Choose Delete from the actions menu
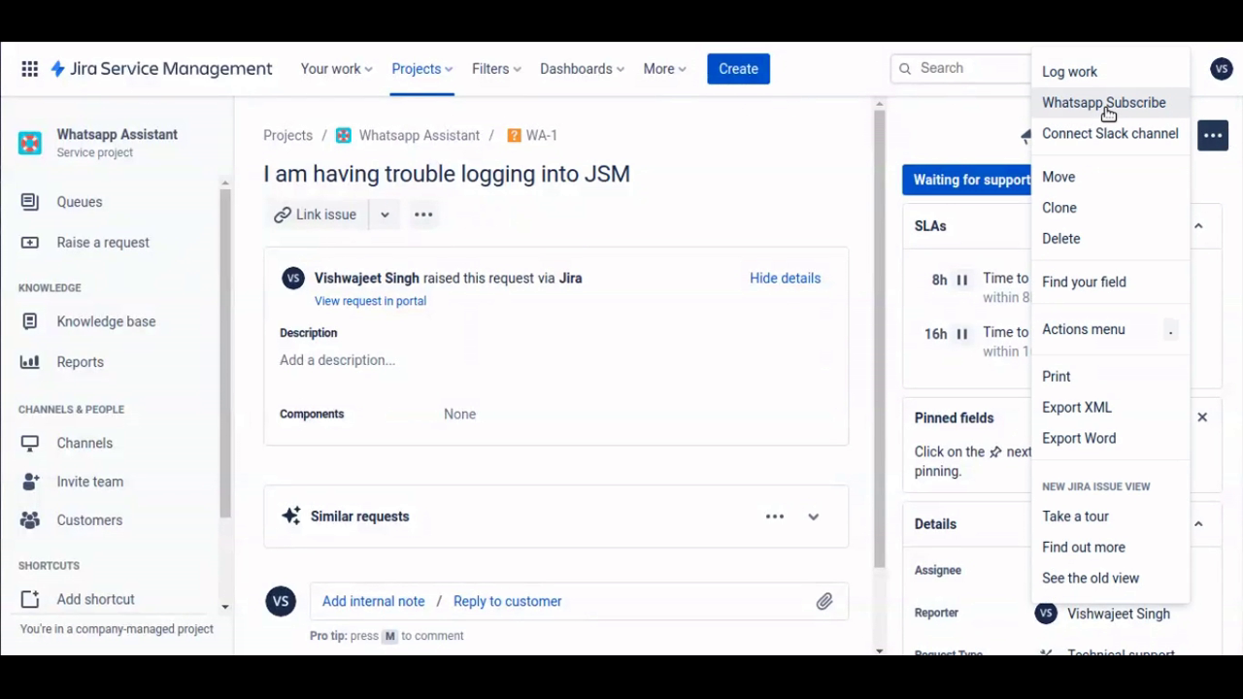 (x=1110, y=239)
